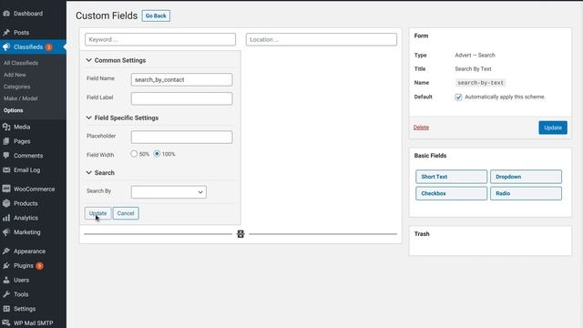Image resolution: width=583 pixels, height=328 pixels.
Task: Click the Go Back button
Action: 156,15
